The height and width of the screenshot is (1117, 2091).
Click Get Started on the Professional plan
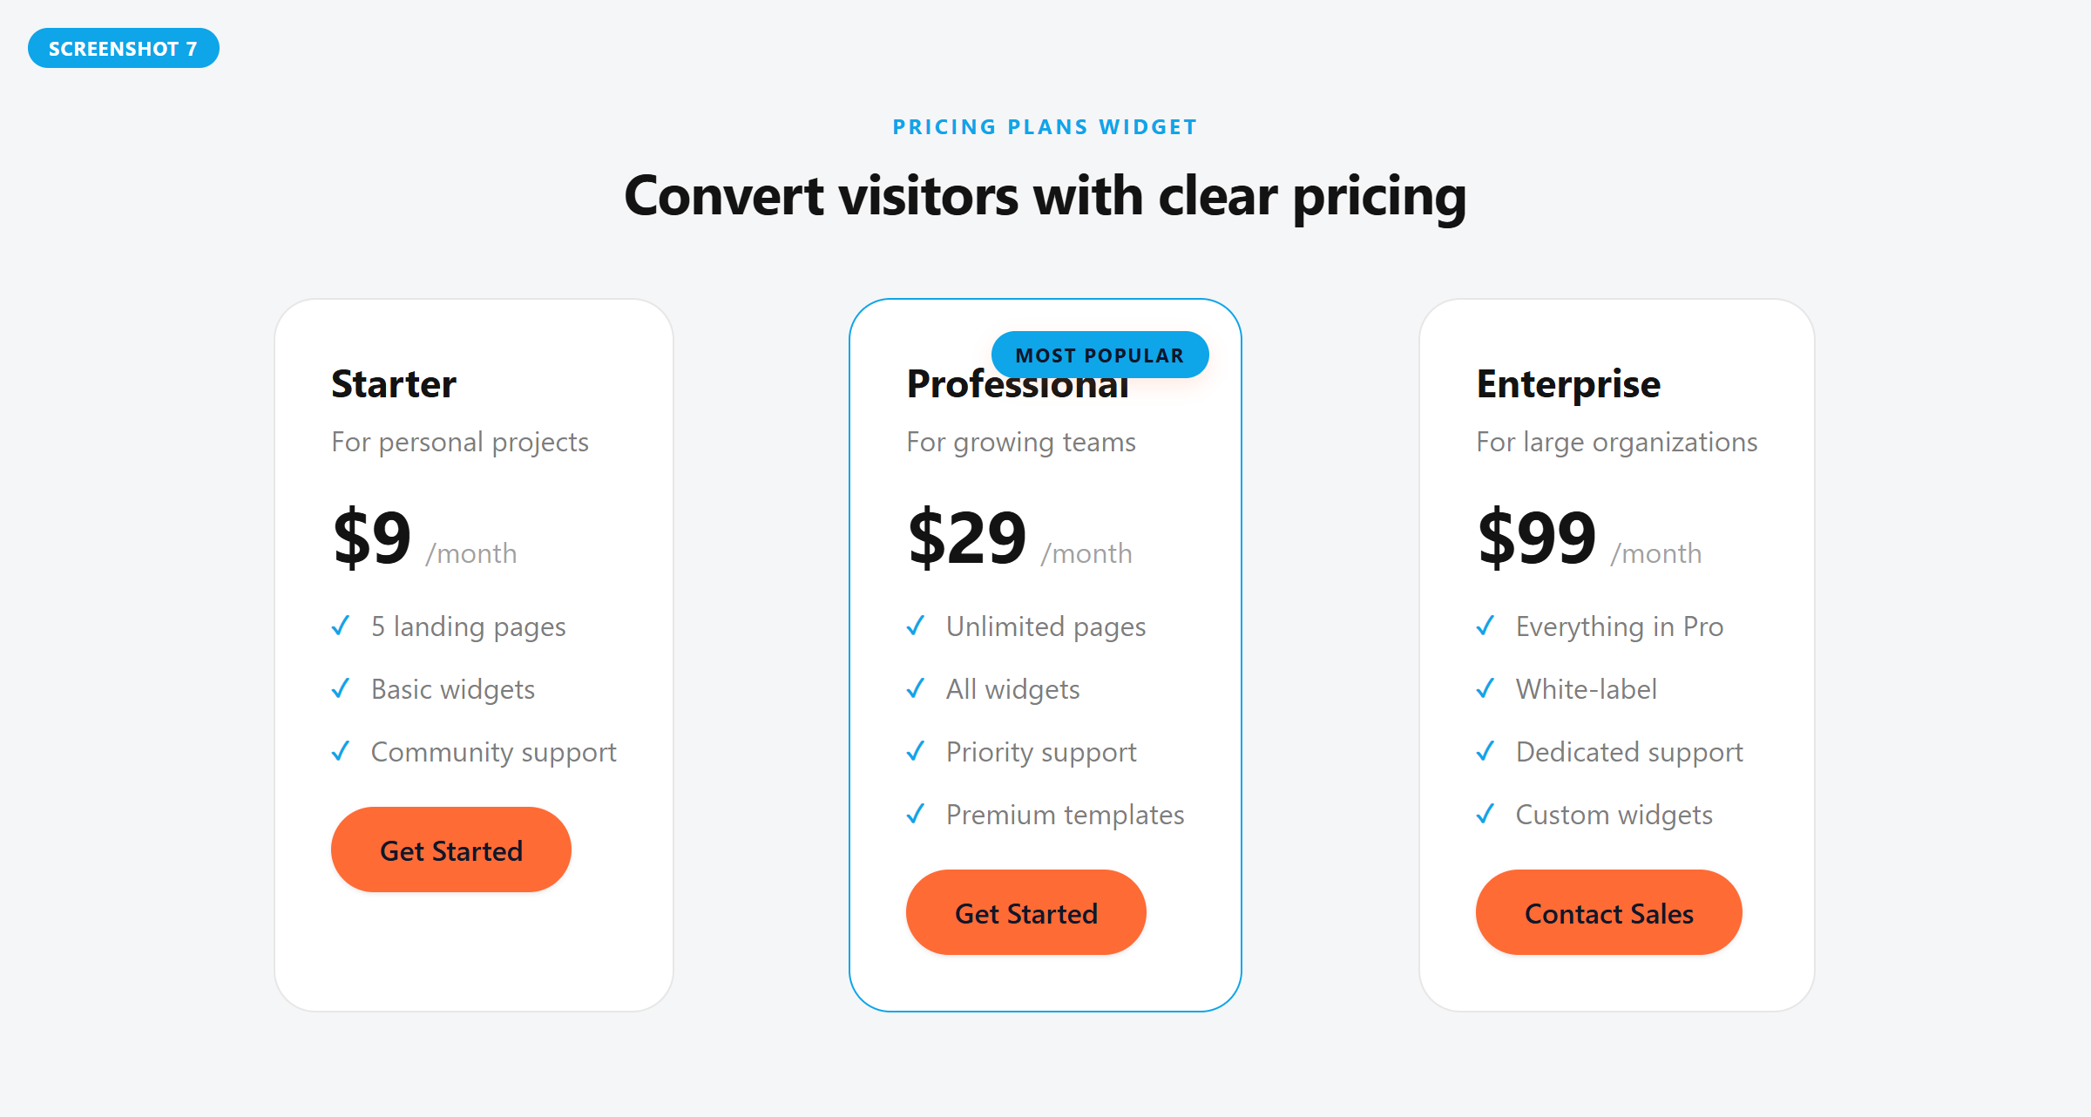(x=1025, y=912)
